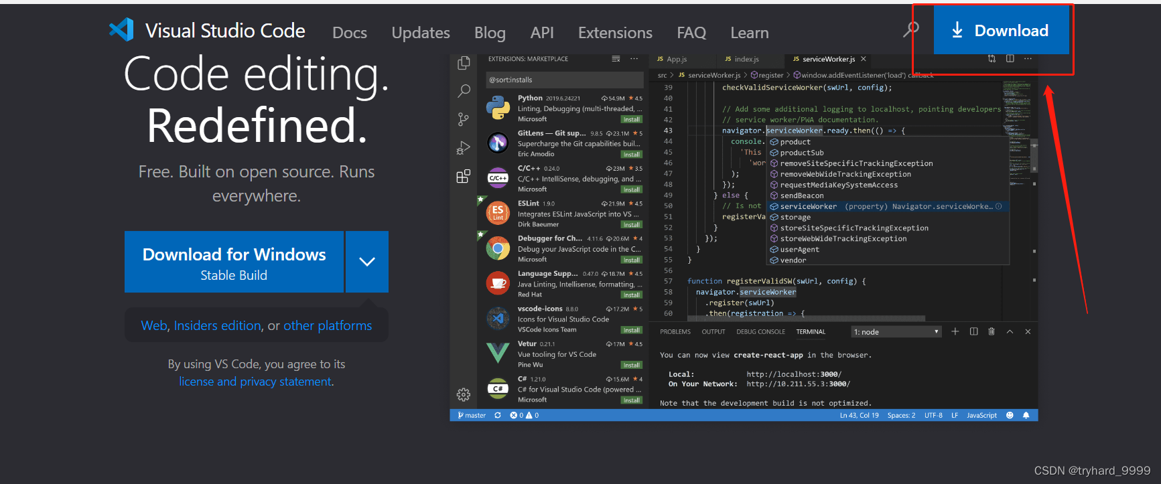1161x484 pixels.
Task: Split the terminal panel icon
Action: pyautogui.click(x=973, y=331)
